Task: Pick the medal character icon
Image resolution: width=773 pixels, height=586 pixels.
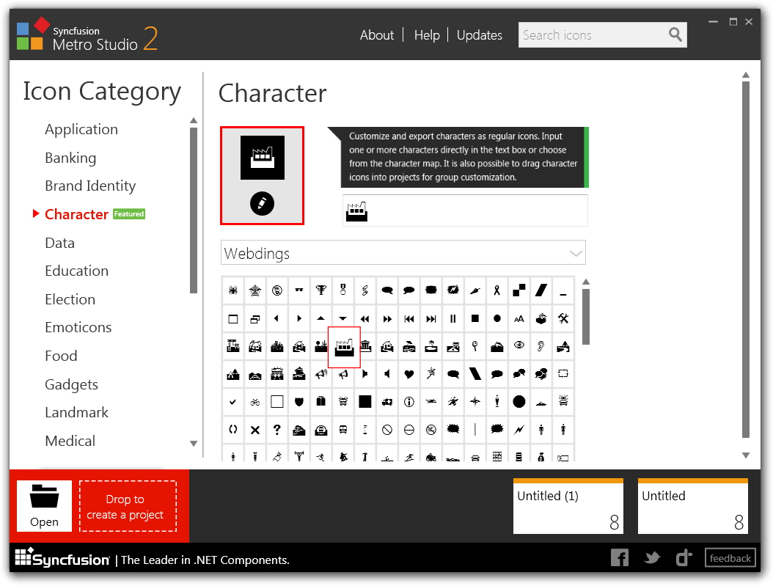Action: (x=343, y=290)
